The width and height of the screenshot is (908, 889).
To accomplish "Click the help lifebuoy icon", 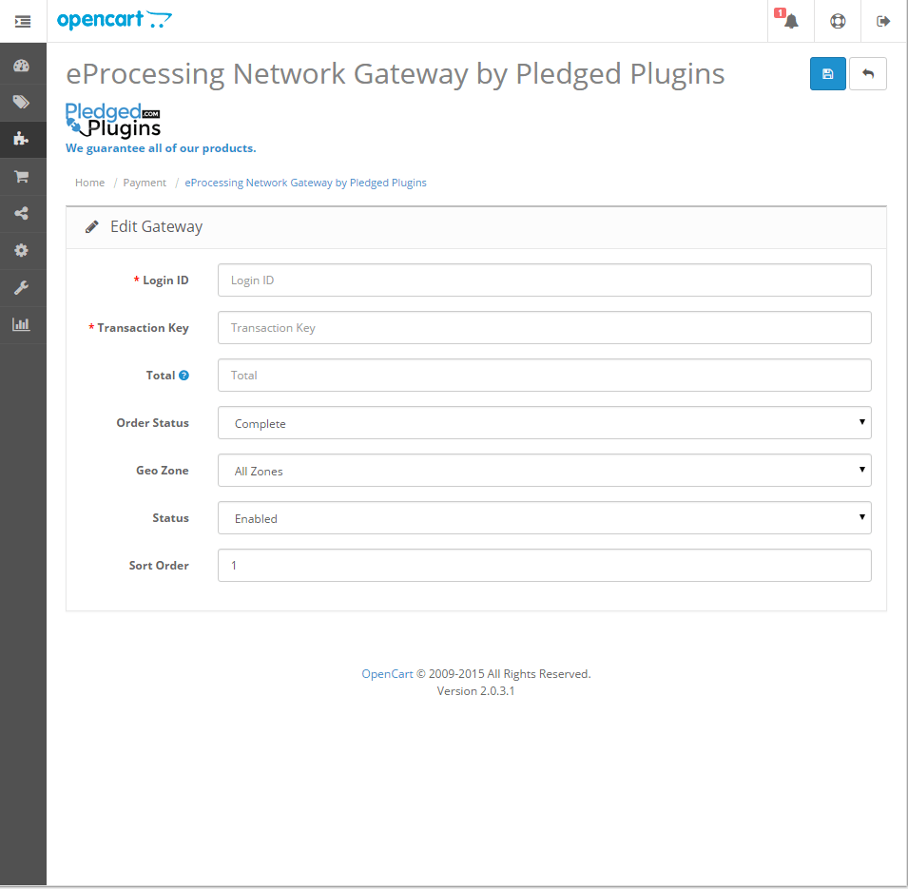I will pos(838,21).
